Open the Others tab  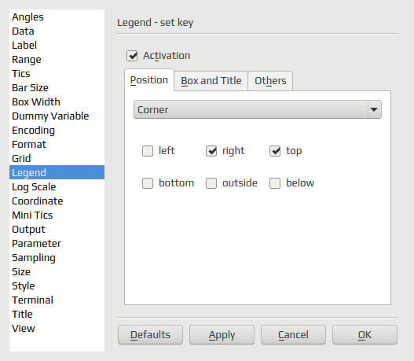(270, 81)
